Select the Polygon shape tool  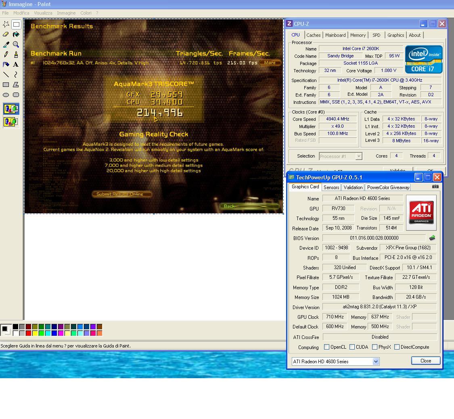(16, 85)
